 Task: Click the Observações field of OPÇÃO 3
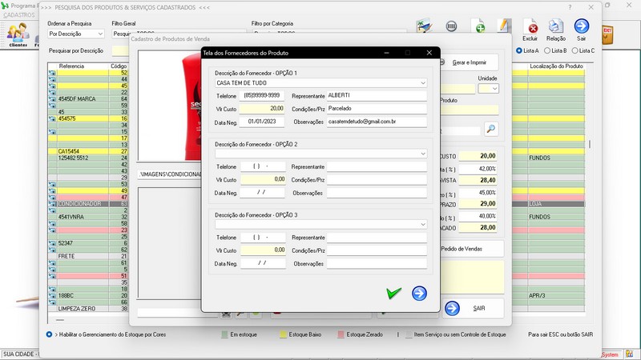[377, 264]
